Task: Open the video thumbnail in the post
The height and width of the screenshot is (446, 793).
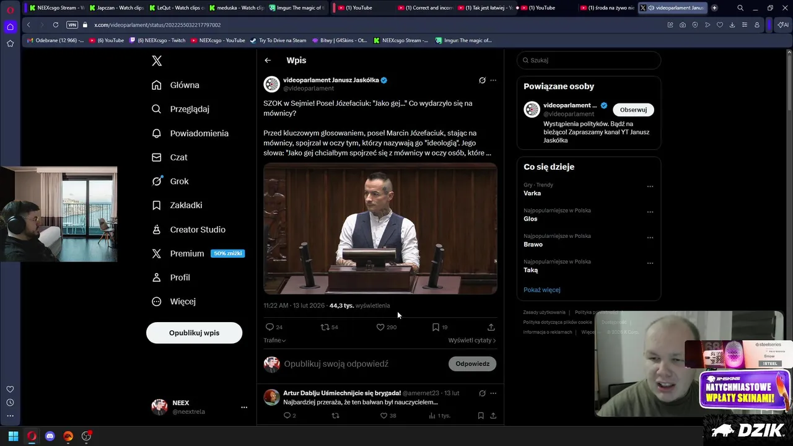Action: tap(380, 229)
